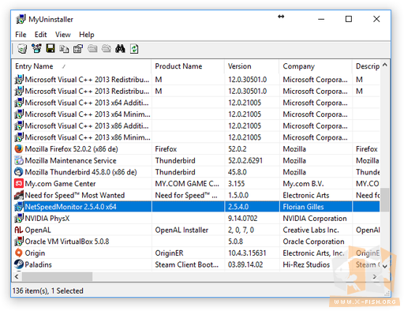Select the NVIDIA PhysX entry name

pos(47,219)
